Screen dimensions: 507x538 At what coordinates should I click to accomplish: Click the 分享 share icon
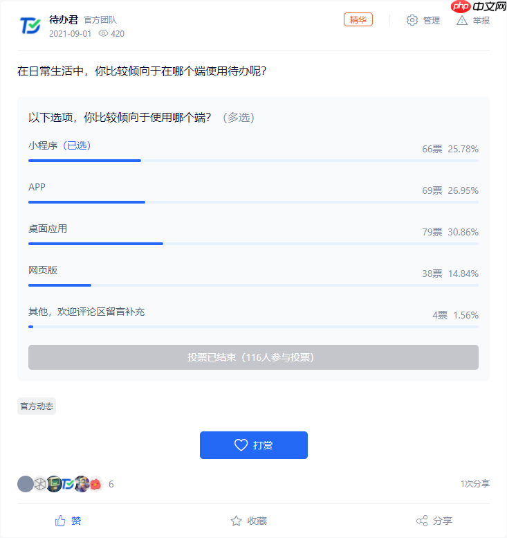(422, 521)
